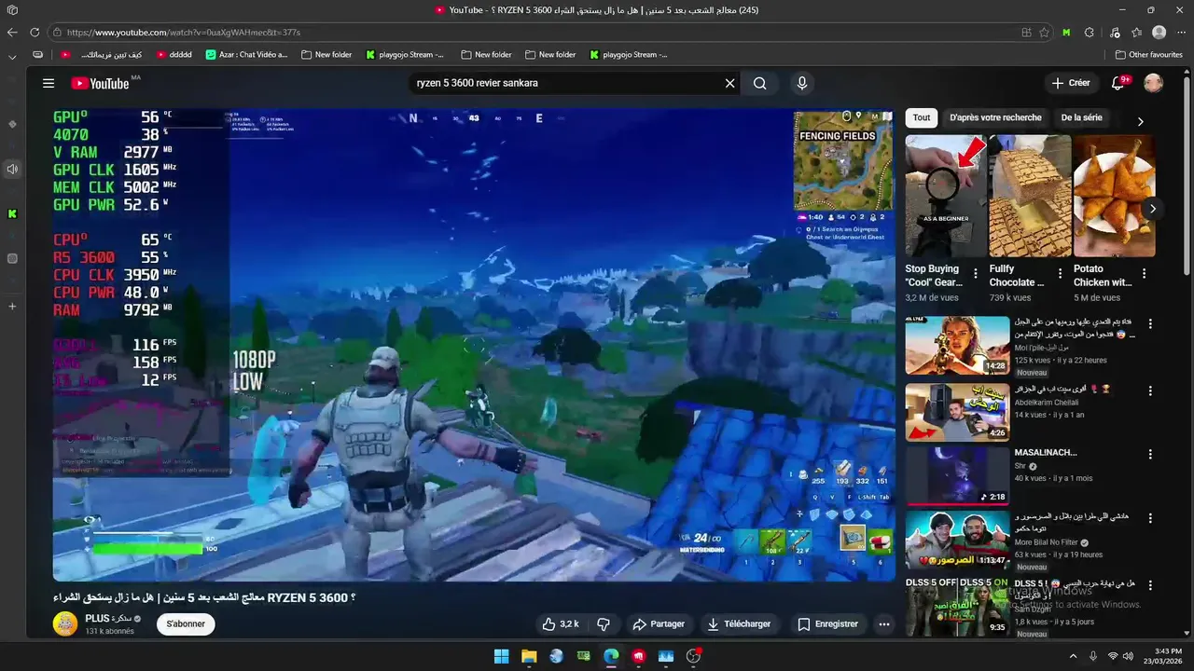Open the first playgojo Stream bookmark

(405, 54)
